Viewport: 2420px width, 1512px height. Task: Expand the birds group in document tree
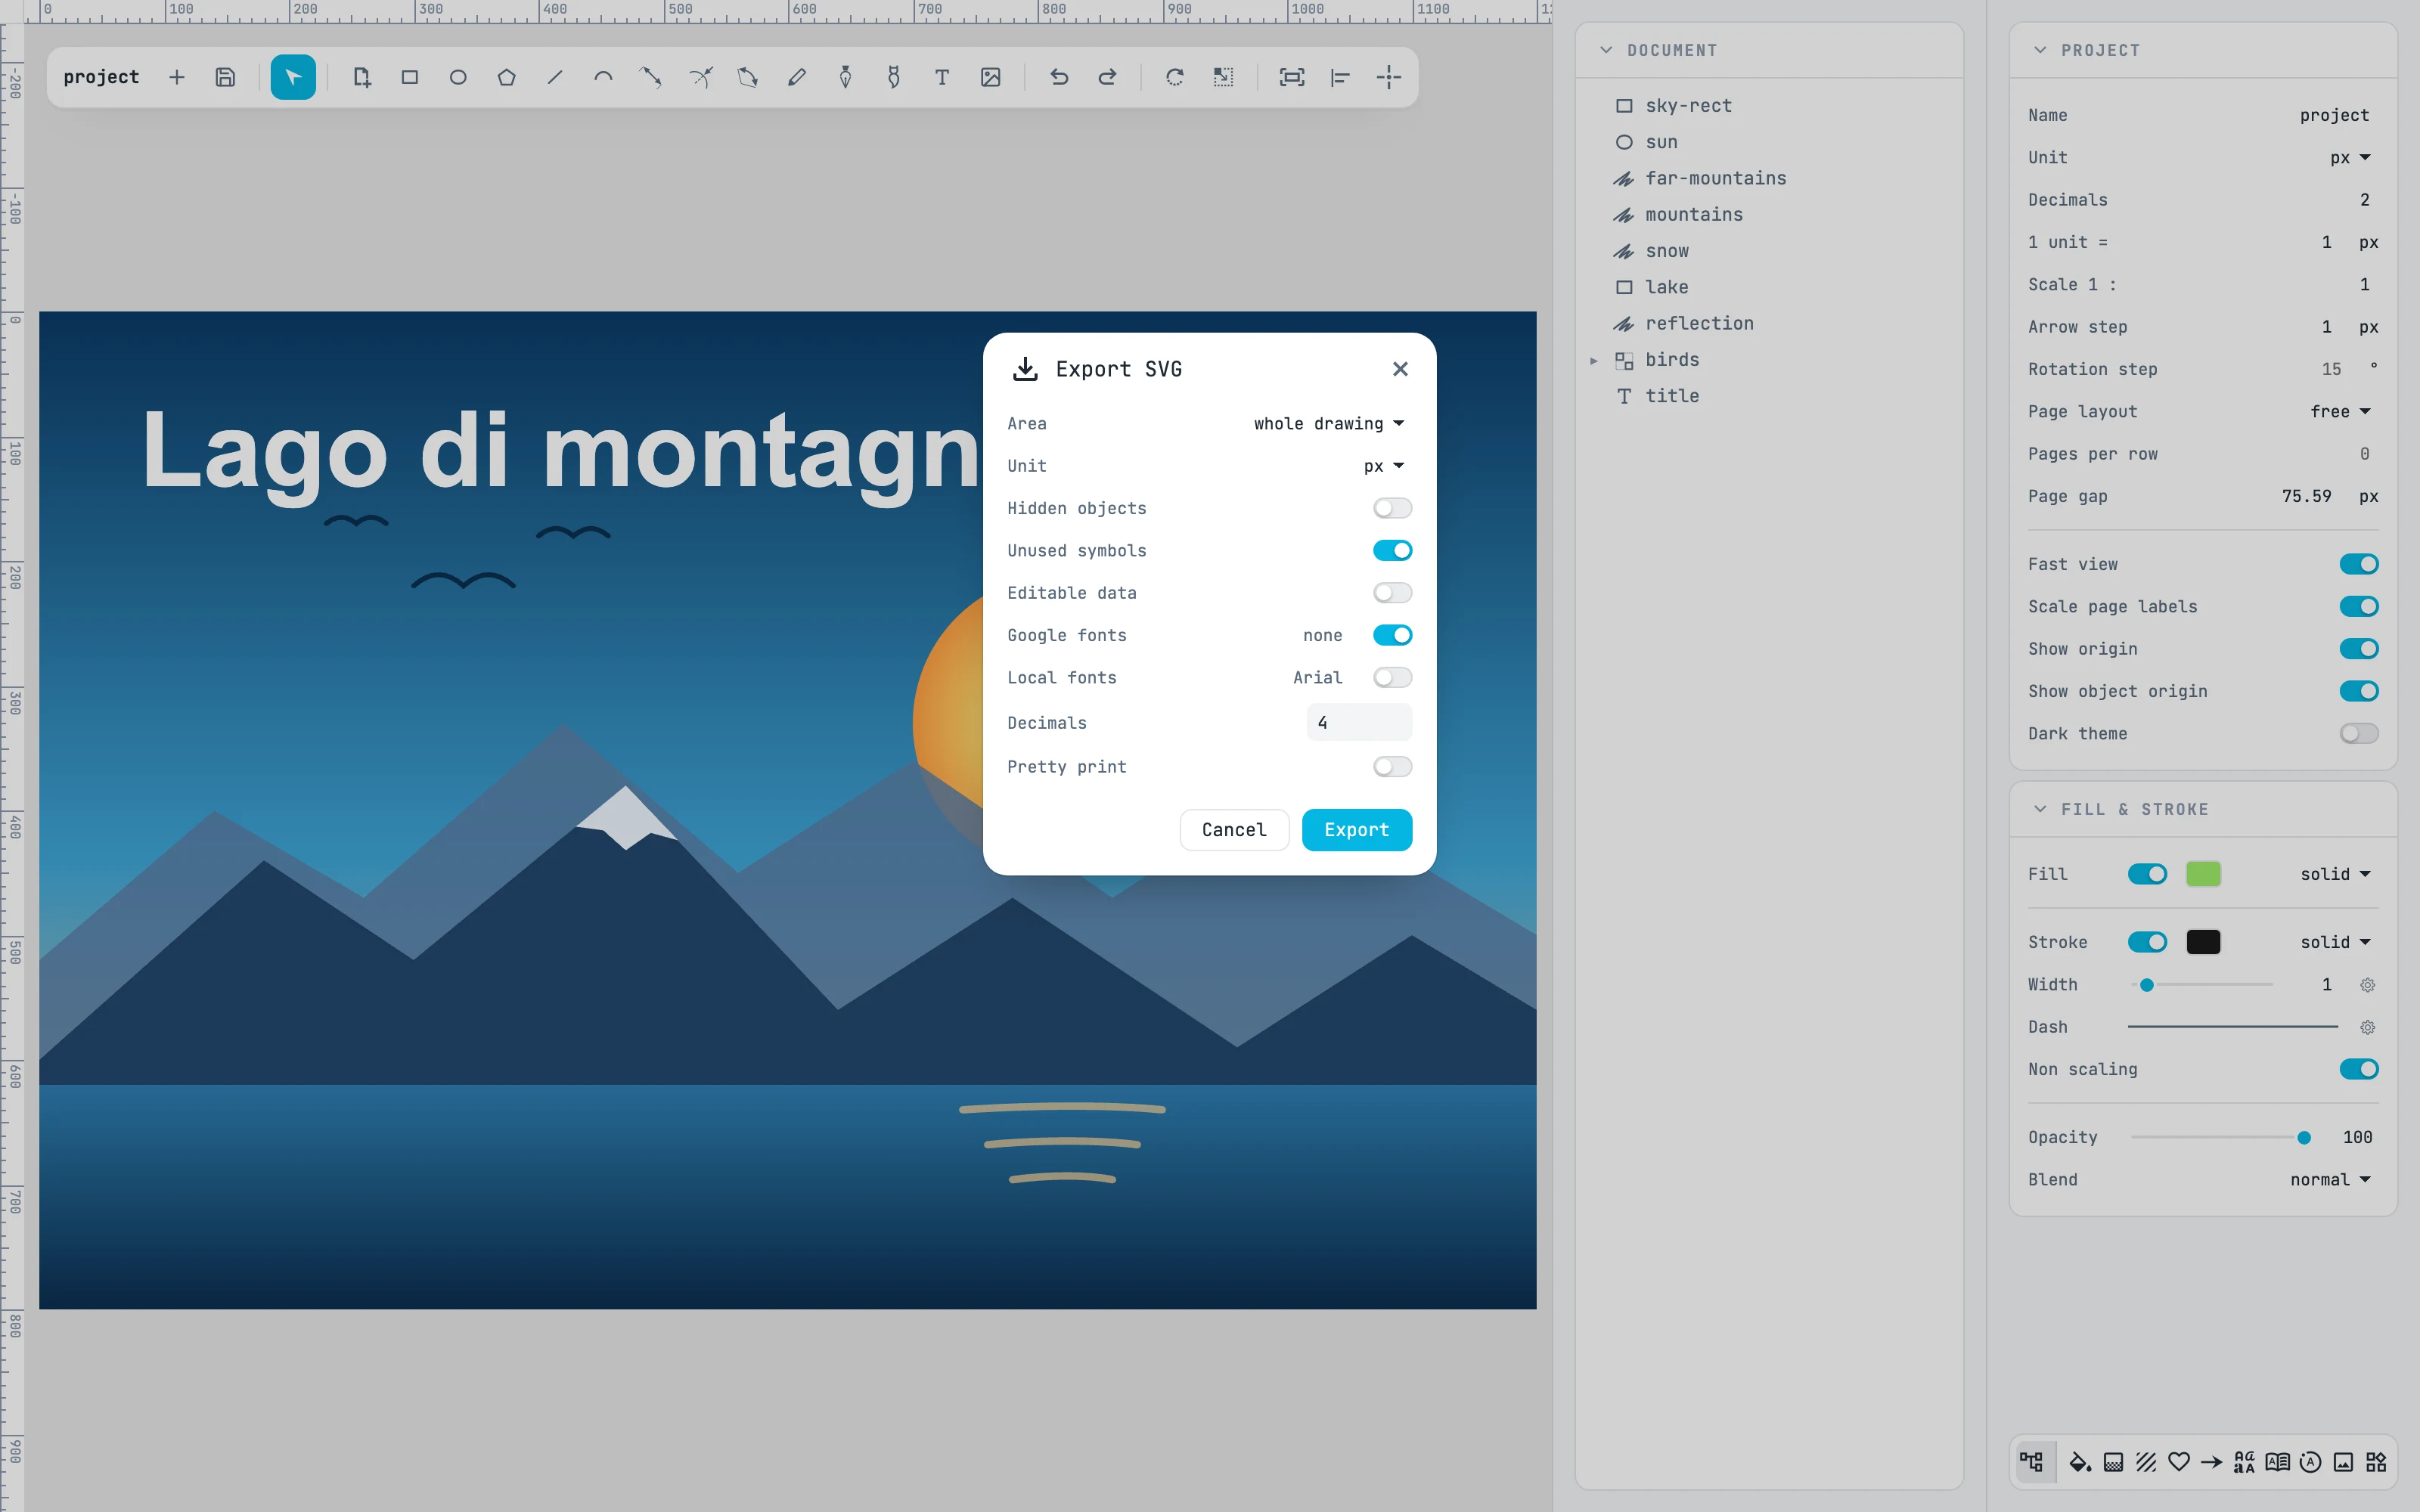coord(1594,360)
